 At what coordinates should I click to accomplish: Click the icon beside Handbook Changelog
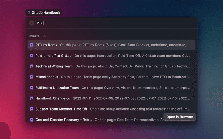point(31,98)
